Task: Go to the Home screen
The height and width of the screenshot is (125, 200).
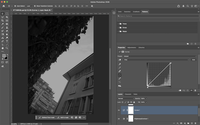Action: [4, 6]
